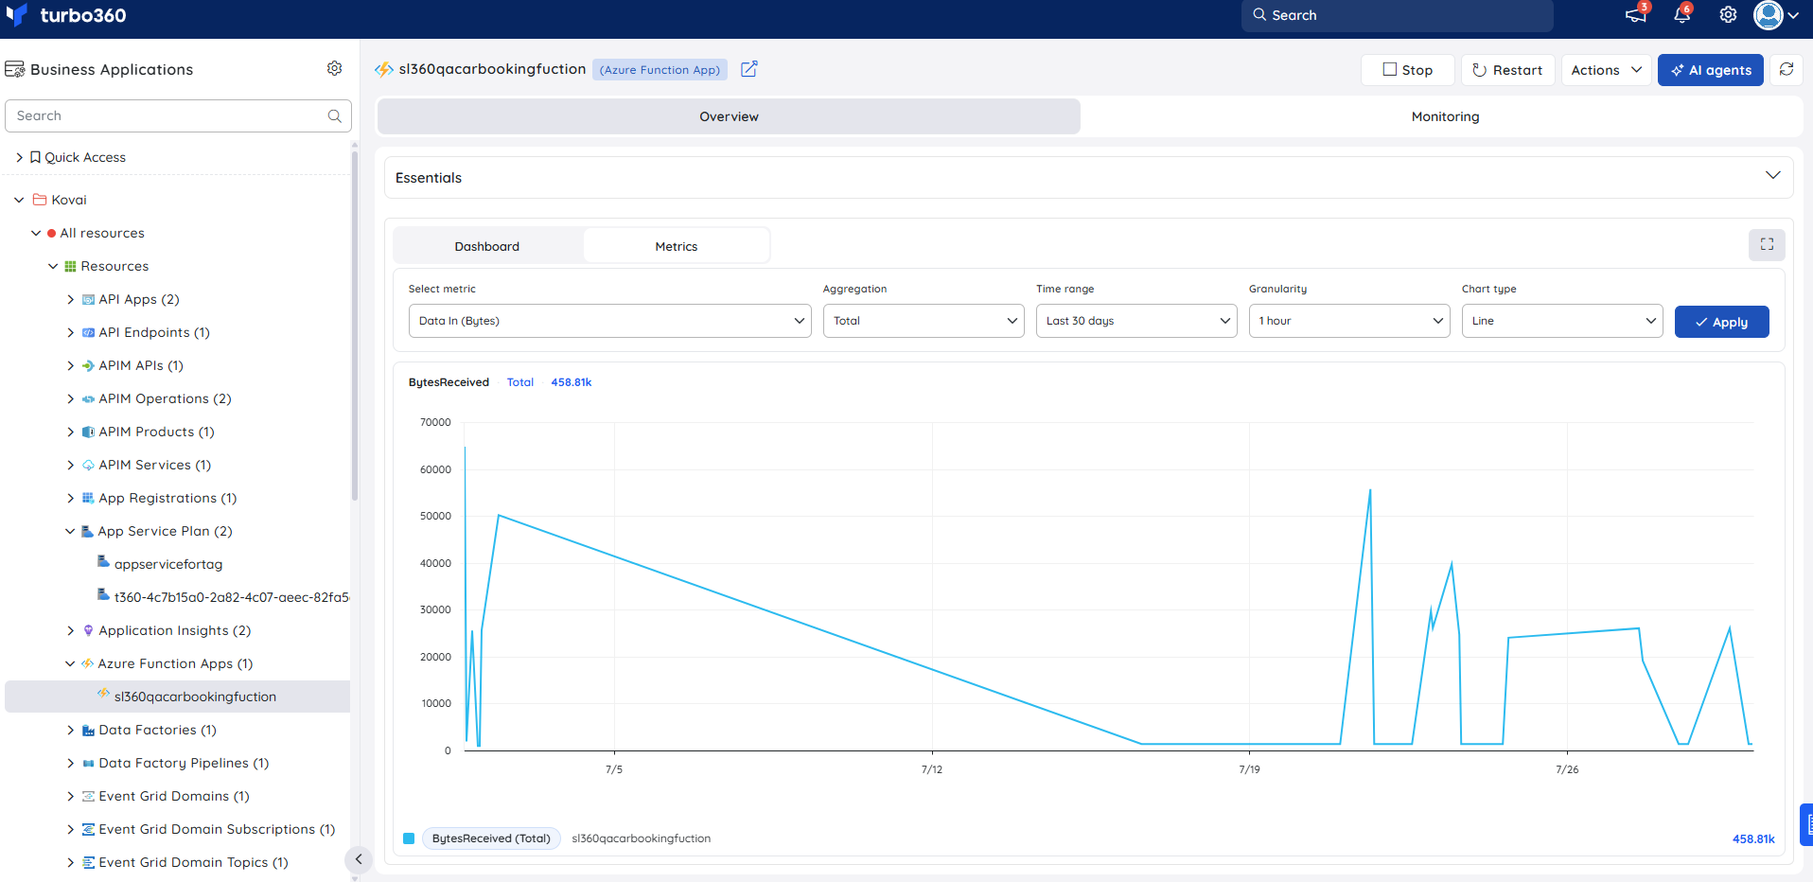
Task: Select Event Grid Domain Topics (1)
Action: pos(193,862)
